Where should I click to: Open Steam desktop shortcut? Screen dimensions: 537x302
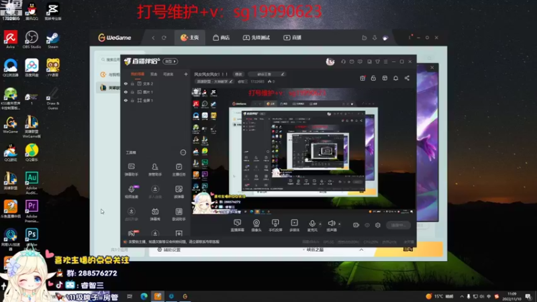point(53,40)
